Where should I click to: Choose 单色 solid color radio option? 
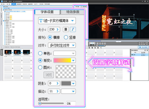click(40, 53)
